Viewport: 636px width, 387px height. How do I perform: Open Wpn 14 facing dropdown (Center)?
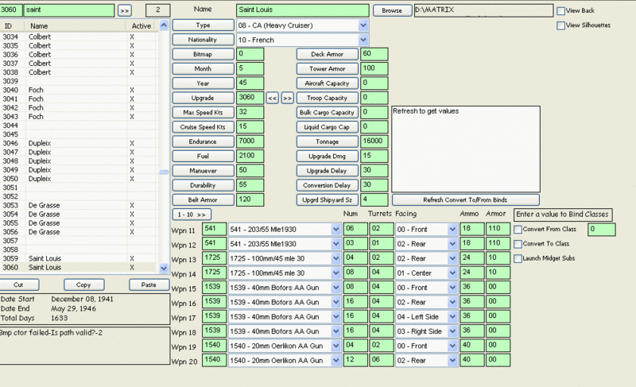click(452, 273)
